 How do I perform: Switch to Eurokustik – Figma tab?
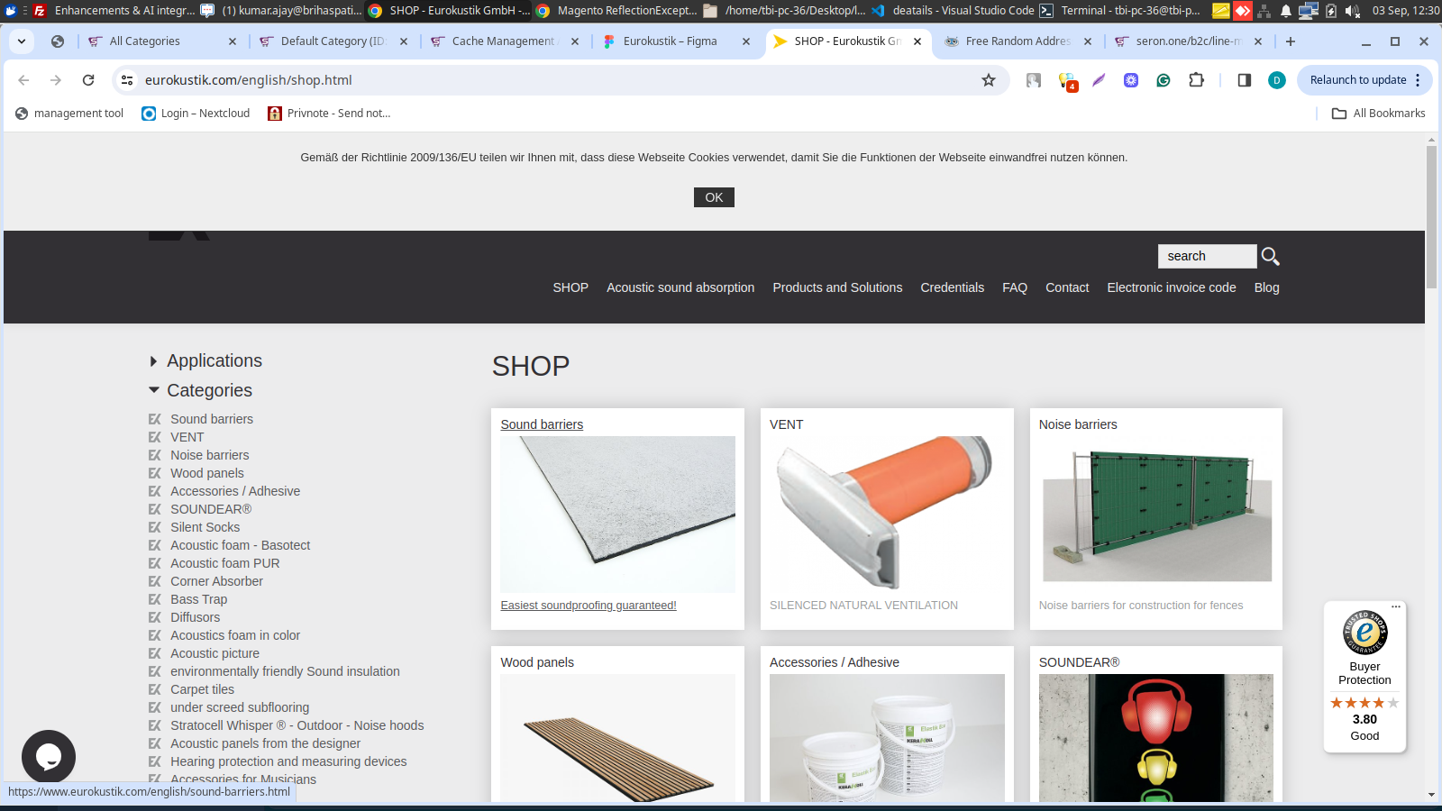coord(670,41)
